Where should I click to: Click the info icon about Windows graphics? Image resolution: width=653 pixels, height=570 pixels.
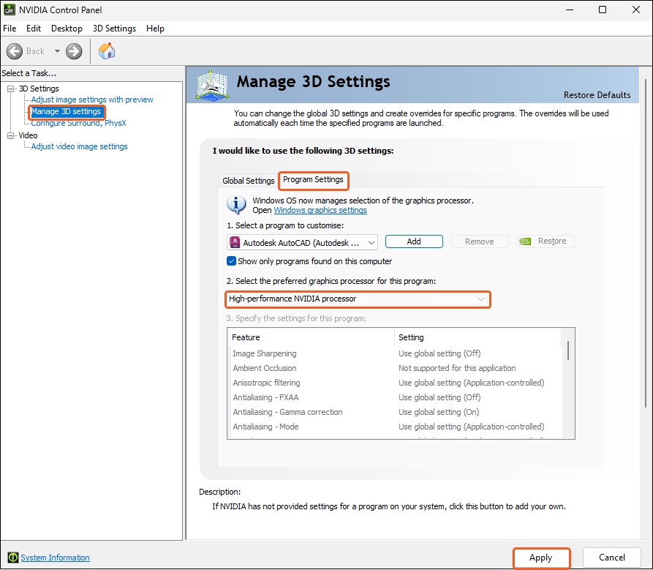pyautogui.click(x=236, y=205)
